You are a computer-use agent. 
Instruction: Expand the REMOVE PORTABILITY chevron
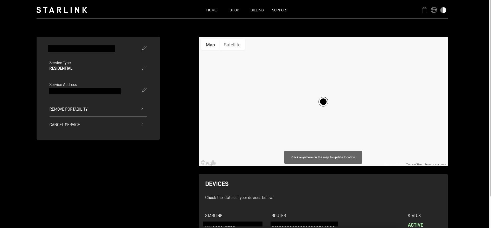click(x=142, y=108)
